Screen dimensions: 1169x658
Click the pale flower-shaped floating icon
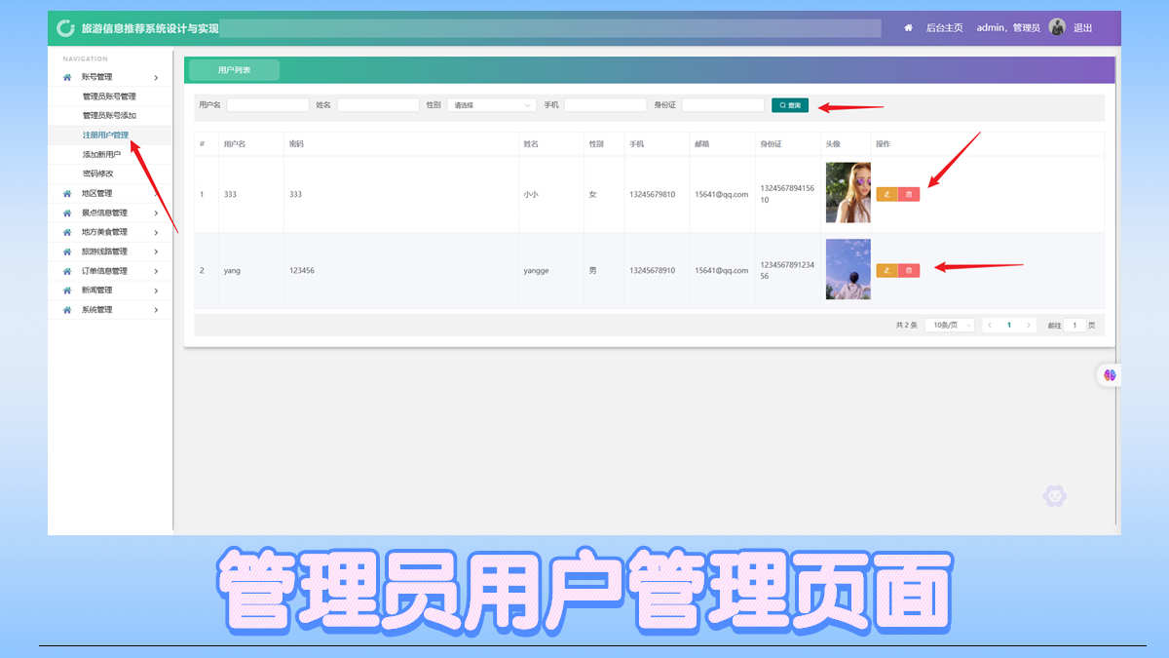coord(1054,496)
